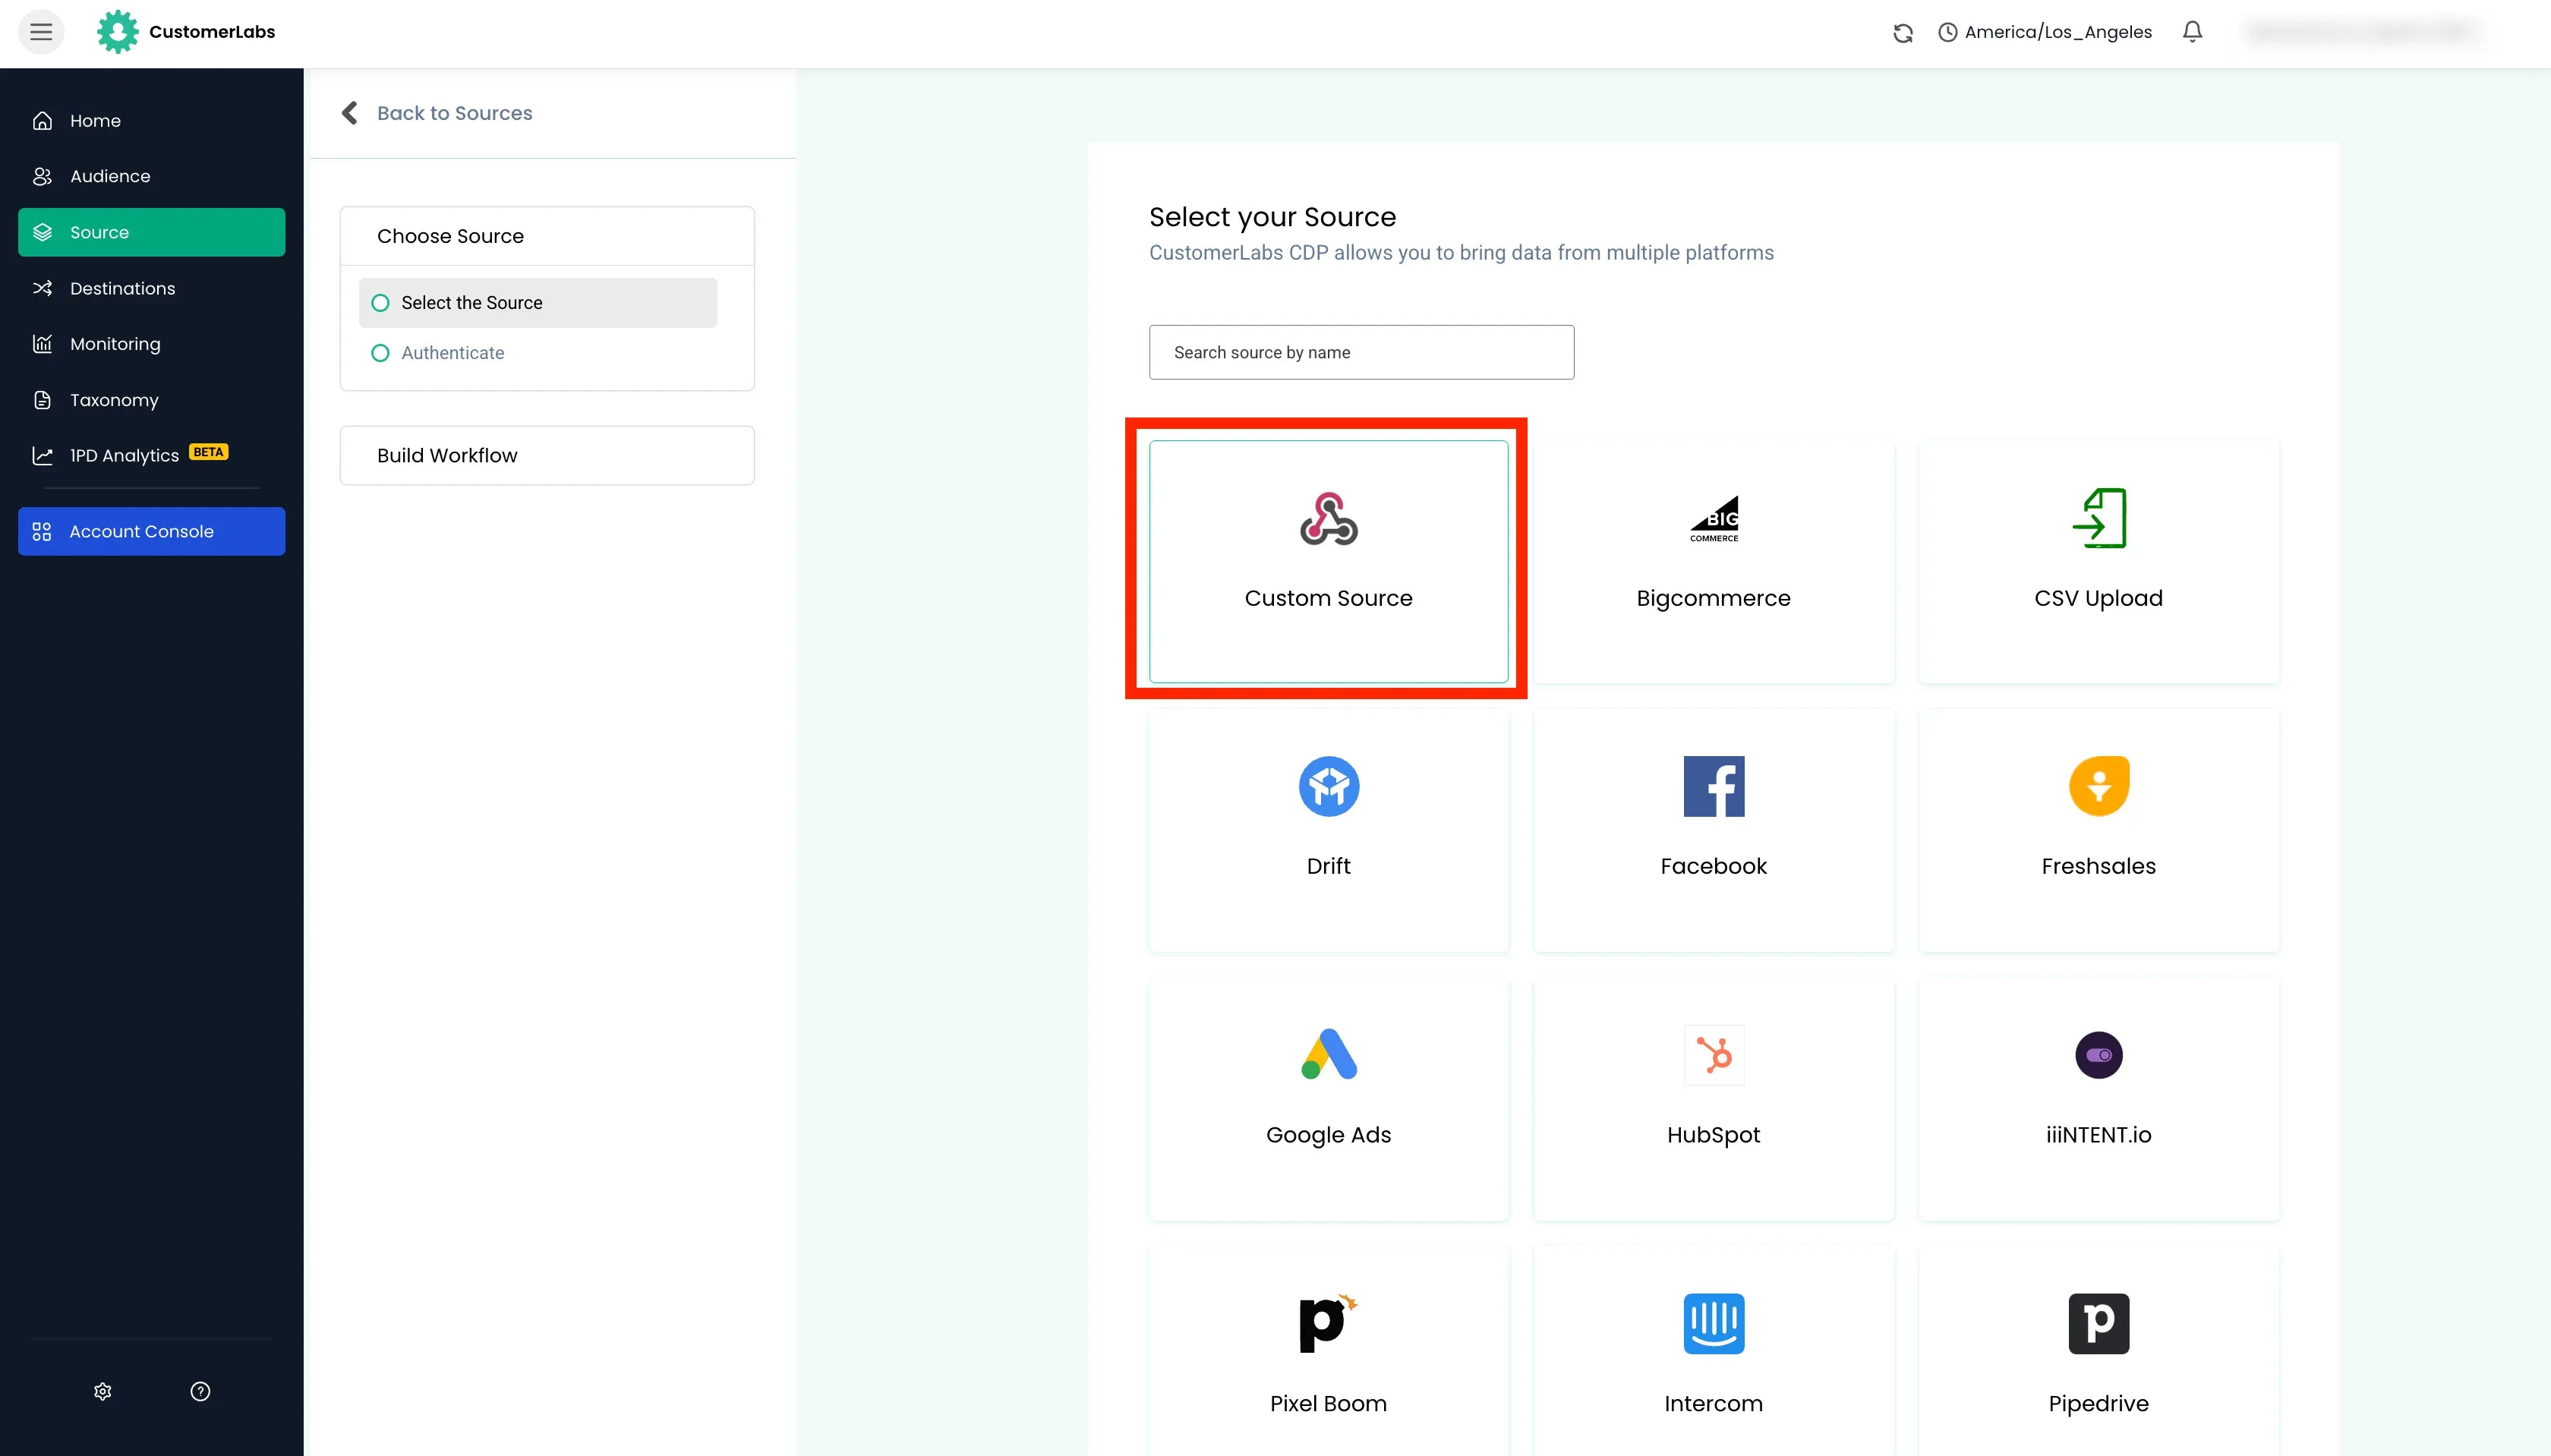Select the iiNTENT.io label
This screenshot has height=1456, width=2551.
coord(2098,1135)
